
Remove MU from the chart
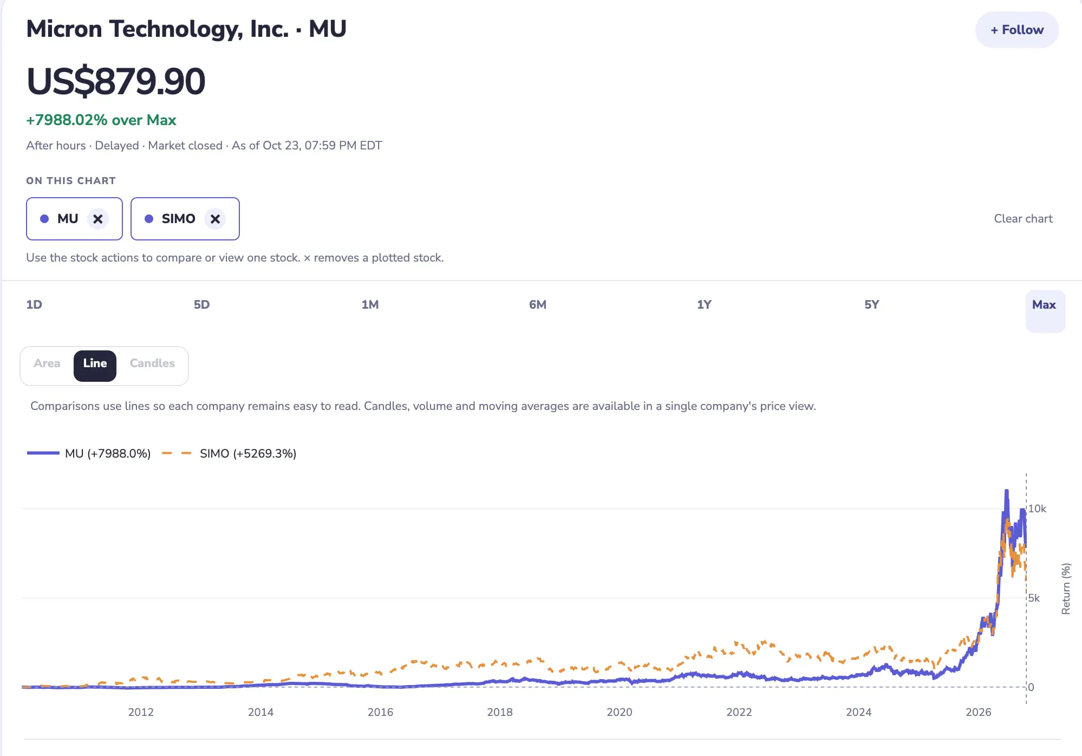[97, 219]
